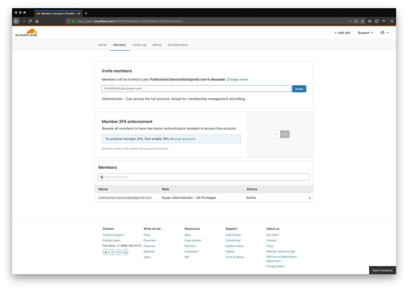Open the Support dropdown

(x=364, y=33)
